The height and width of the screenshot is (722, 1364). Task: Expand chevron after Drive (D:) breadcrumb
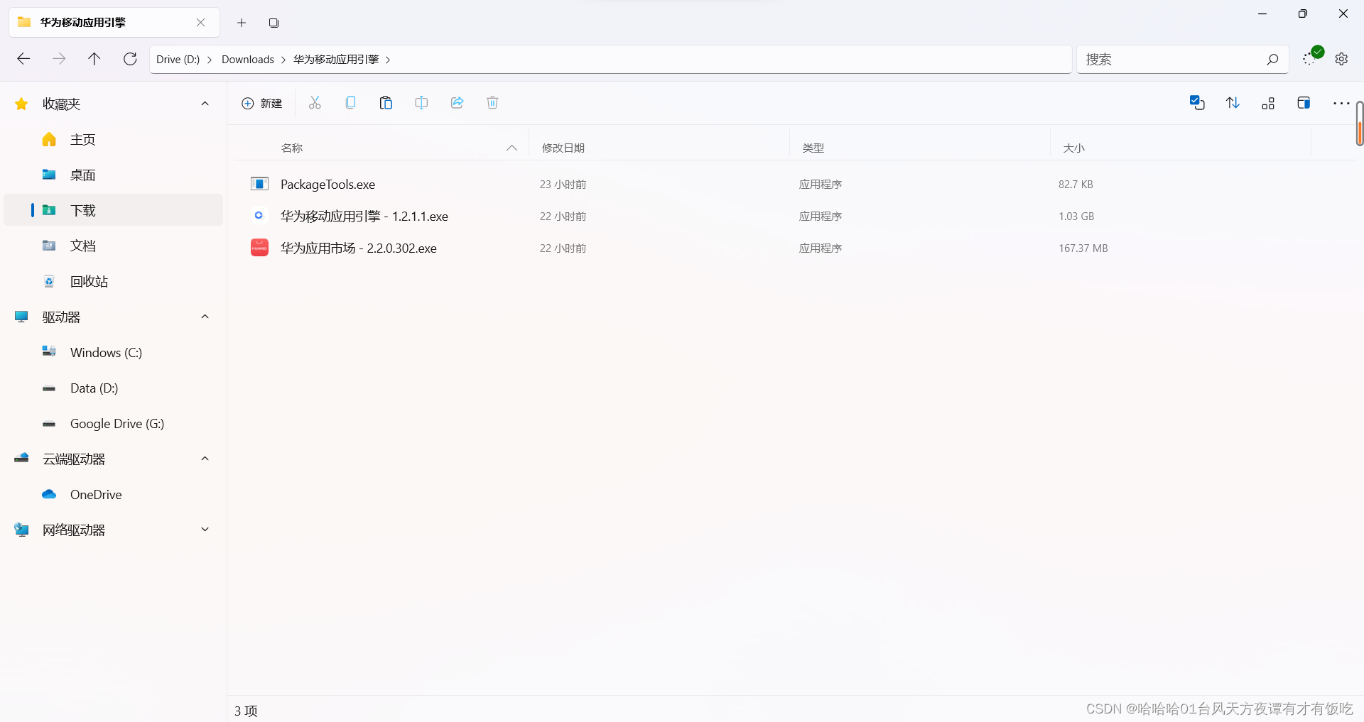[210, 60]
